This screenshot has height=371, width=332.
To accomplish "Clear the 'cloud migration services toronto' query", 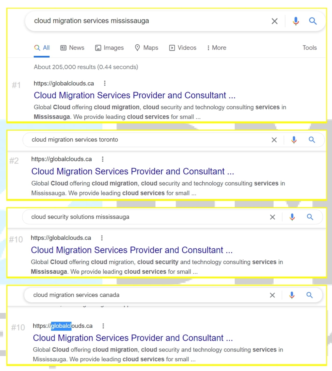I will [x=274, y=140].
